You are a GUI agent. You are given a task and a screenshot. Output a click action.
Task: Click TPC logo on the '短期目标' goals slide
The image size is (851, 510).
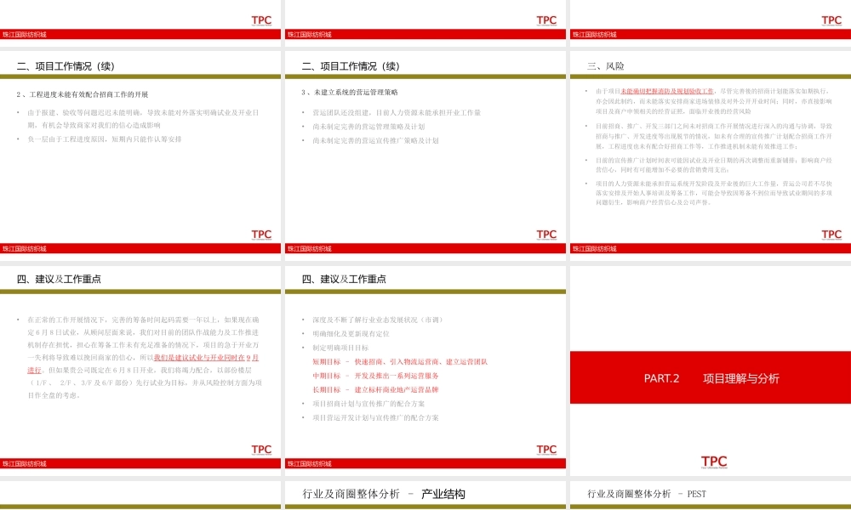click(x=546, y=450)
